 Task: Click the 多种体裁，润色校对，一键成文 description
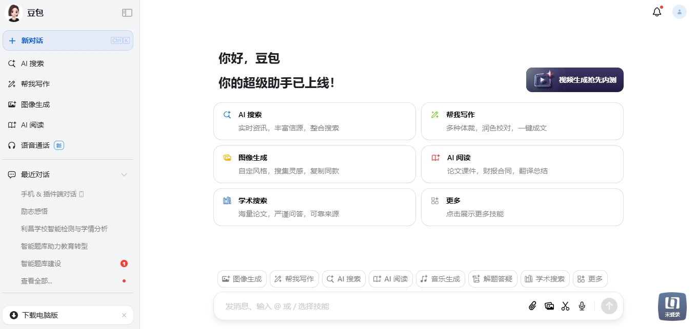tap(496, 128)
